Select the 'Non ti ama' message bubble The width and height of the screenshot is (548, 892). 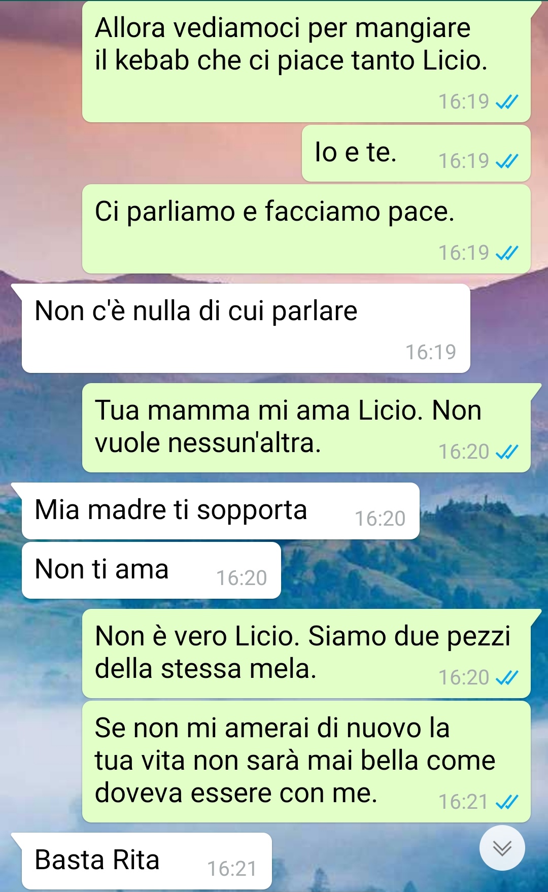tap(151, 570)
